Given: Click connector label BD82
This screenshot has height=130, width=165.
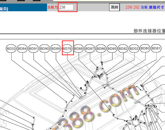Looking at the screenshot, I should (x=123, y=49).
